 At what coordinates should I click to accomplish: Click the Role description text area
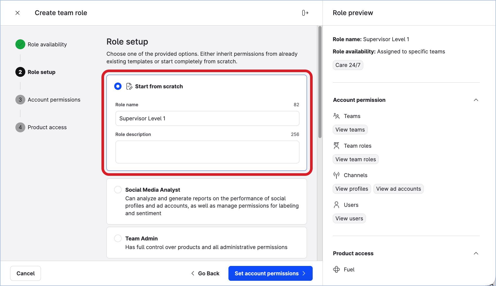207,152
